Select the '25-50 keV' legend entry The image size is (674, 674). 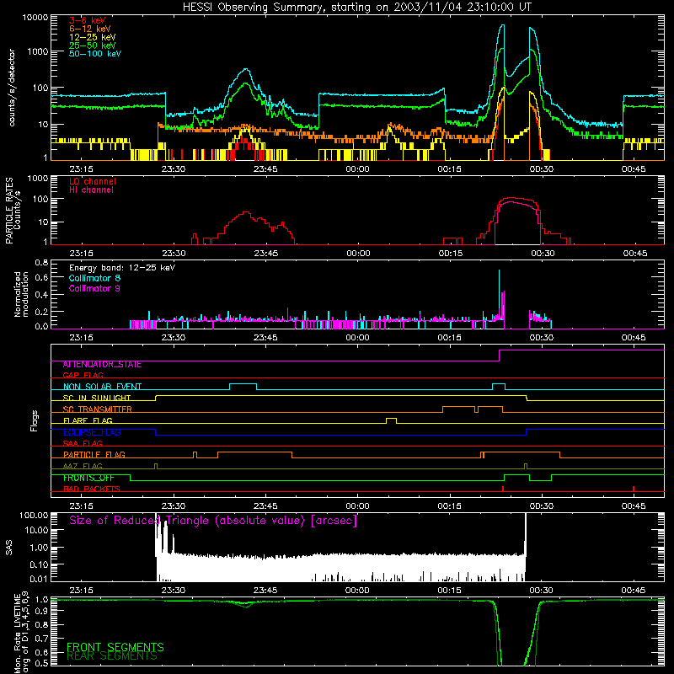point(92,45)
